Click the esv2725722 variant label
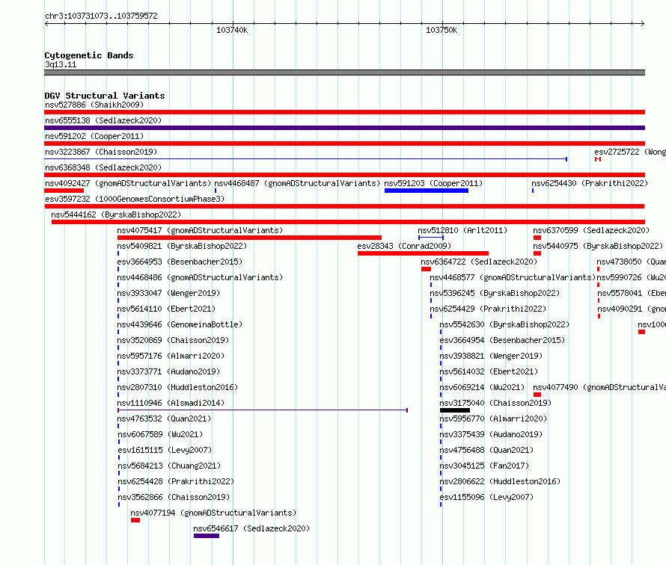The height and width of the screenshot is (565, 666). (630, 152)
